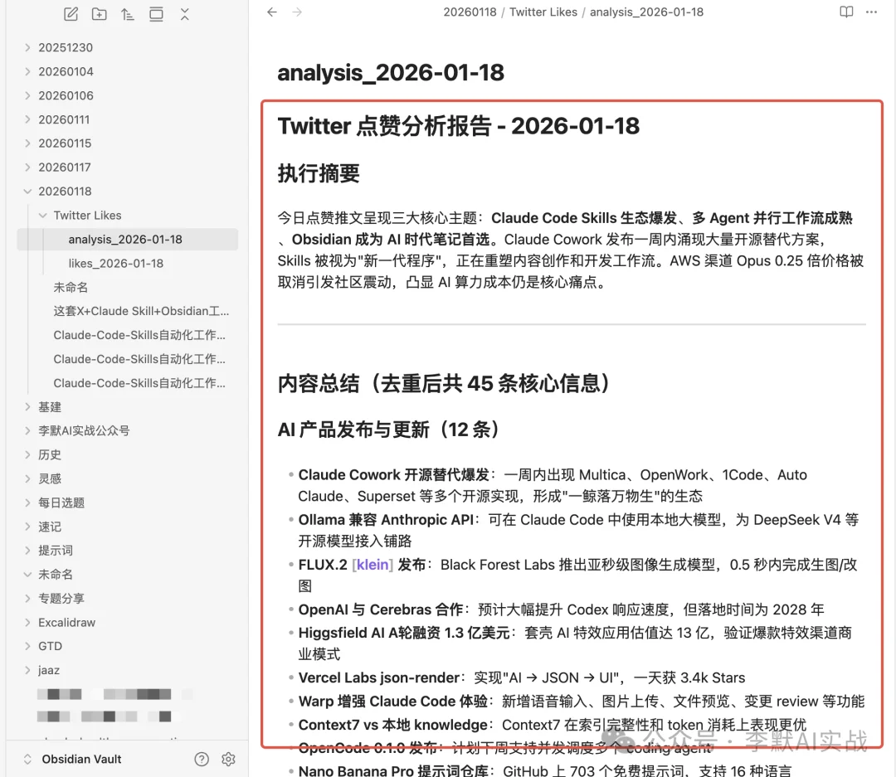Image resolution: width=896 pixels, height=777 pixels.
Task: Open the Obsidian Vault switcher
Action: tap(81, 759)
